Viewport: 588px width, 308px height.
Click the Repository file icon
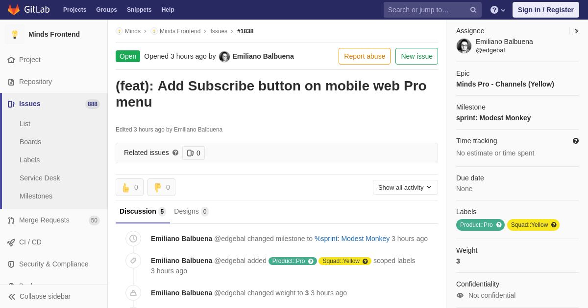pyautogui.click(x=11, y=82)
